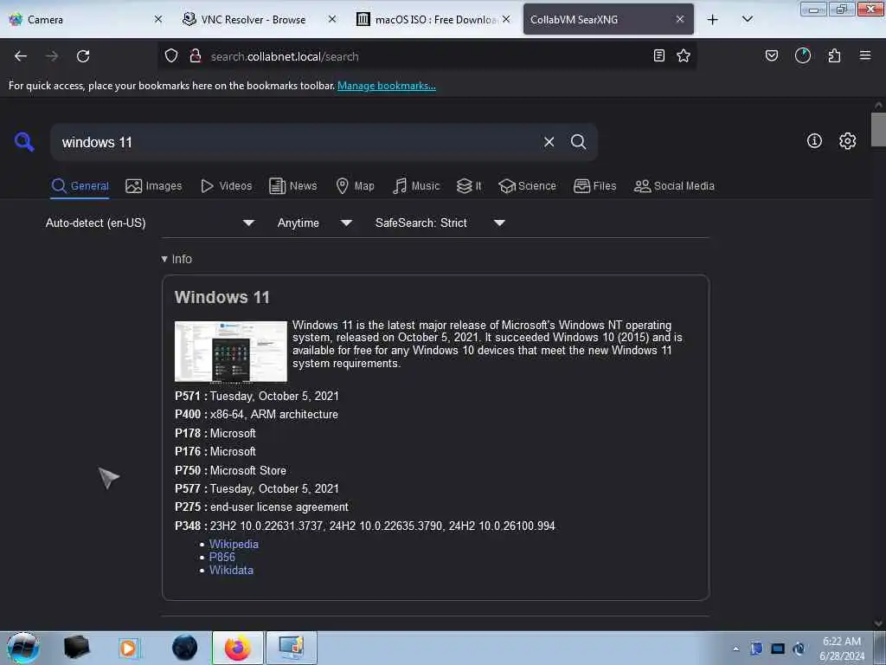
Task: Select the Images search category
Action: click(x=154, y=186)
